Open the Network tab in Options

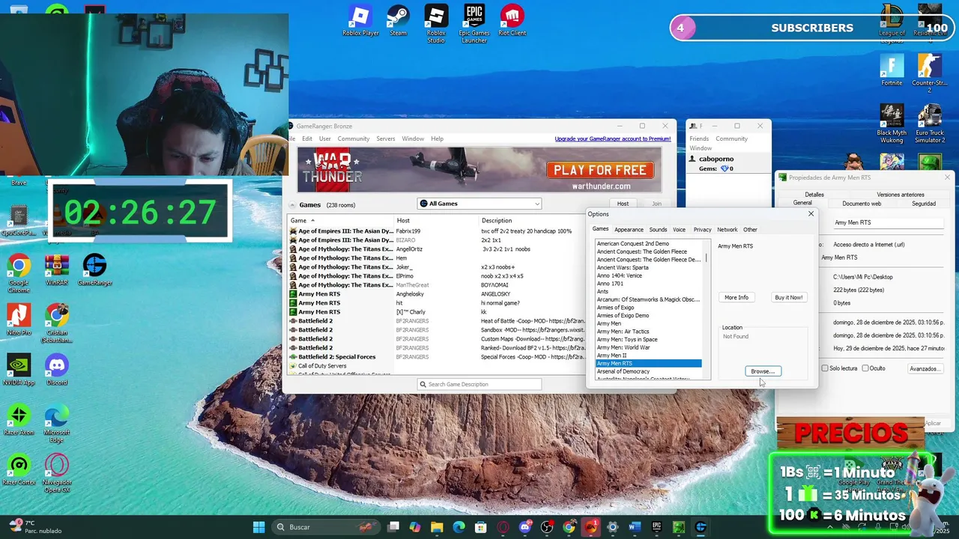(x=727, y=230)
